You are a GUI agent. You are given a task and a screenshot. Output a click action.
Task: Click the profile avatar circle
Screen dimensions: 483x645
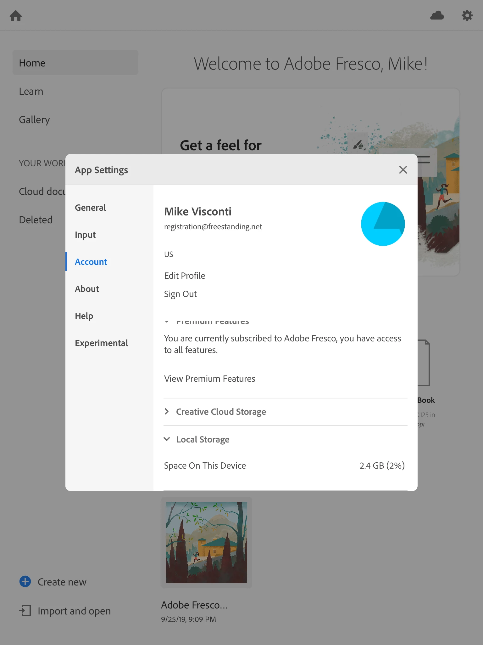(383, 224)
